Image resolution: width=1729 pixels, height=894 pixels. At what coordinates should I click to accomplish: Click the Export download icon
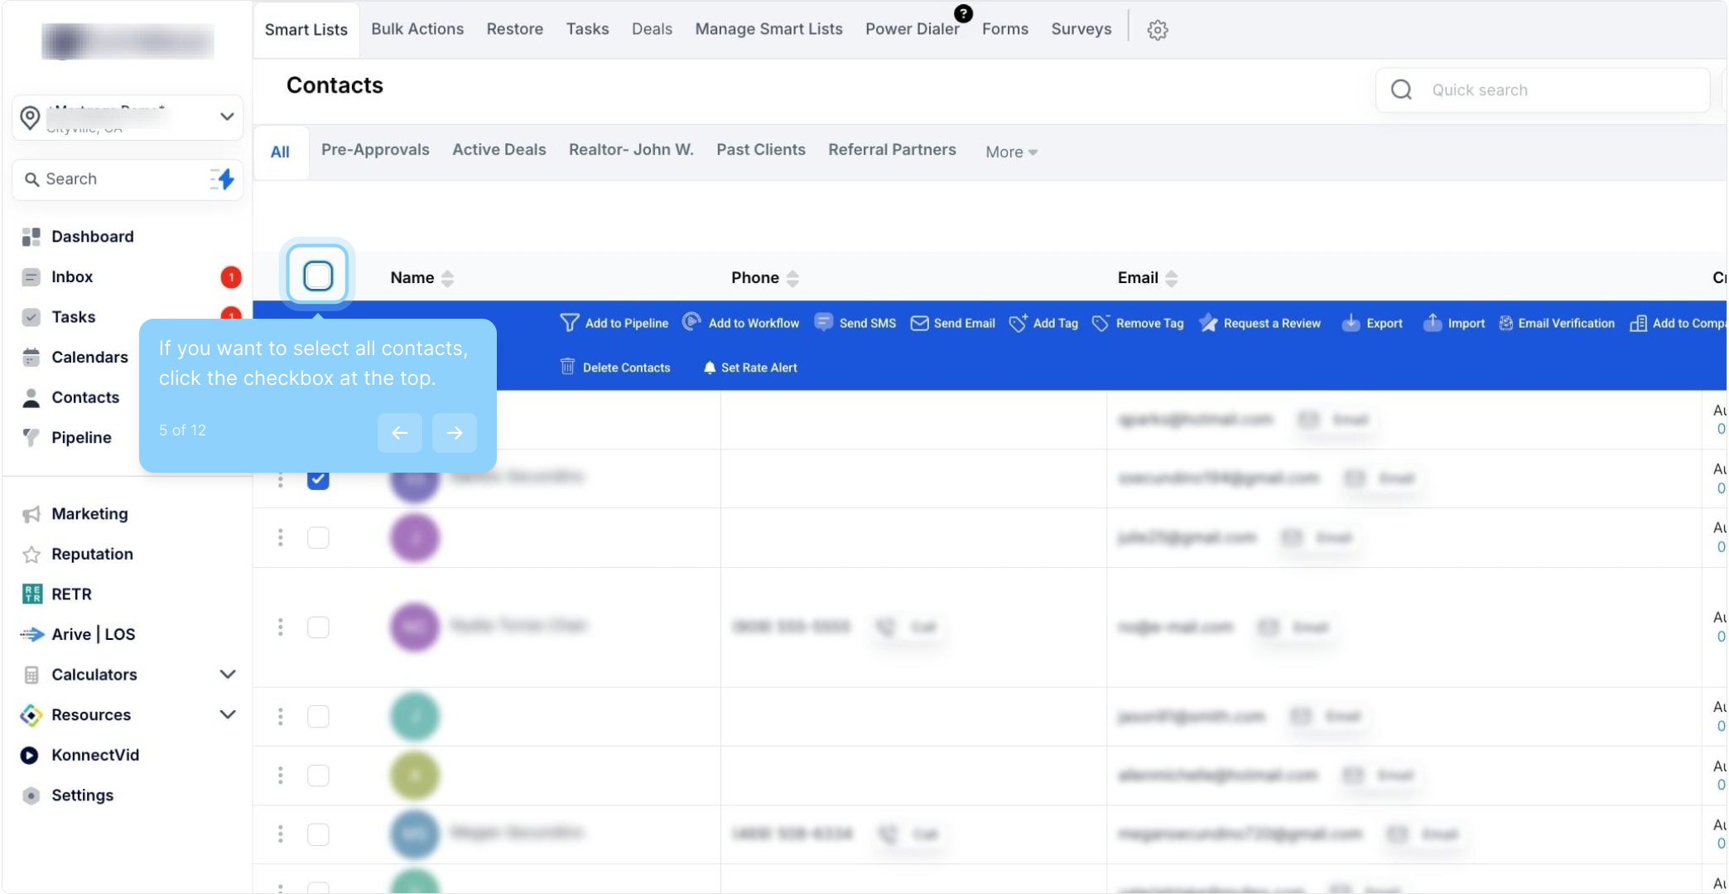coord(1351,323)
